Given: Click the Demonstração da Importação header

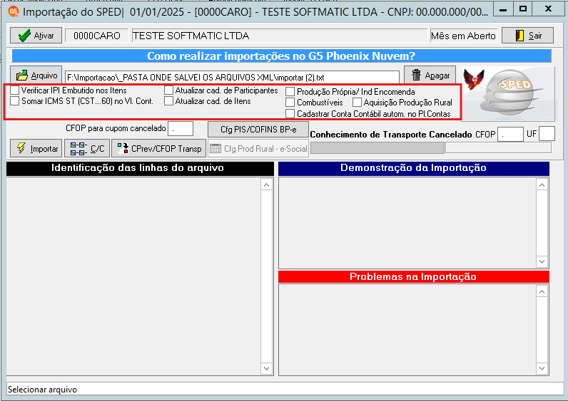Looking at the screenshot, I should click(414, 169).
